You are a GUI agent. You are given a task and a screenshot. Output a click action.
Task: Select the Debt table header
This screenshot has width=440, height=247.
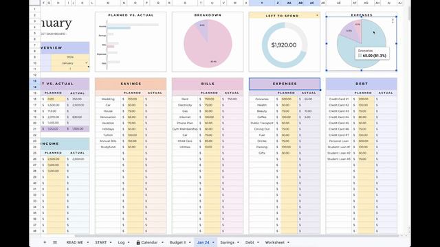(362, 84)
